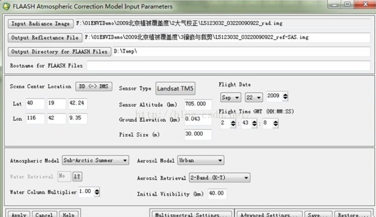Click the Output Reflectance File path field
The height and width of the screenshot is (217, 376).
227,38
